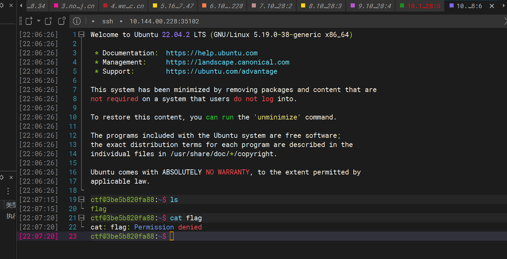Close the active 10…8:6 tab

(492, 6)
